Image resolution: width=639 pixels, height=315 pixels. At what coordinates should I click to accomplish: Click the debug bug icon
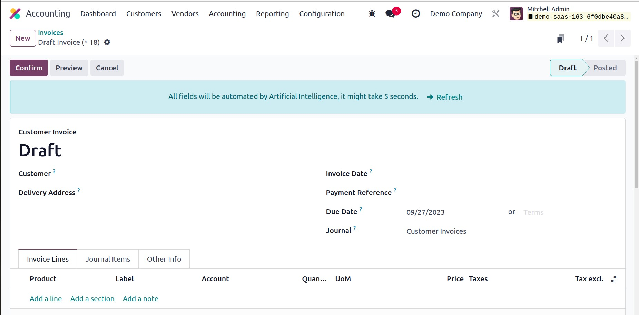(372, 14)
